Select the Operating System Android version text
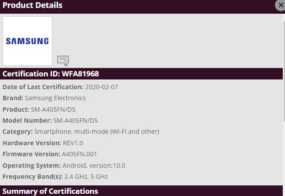 pos(94,166)
